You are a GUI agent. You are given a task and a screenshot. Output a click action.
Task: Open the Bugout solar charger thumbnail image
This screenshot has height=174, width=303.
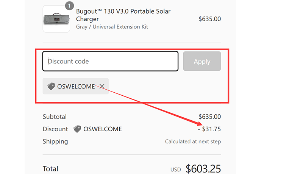coord(56,19)
